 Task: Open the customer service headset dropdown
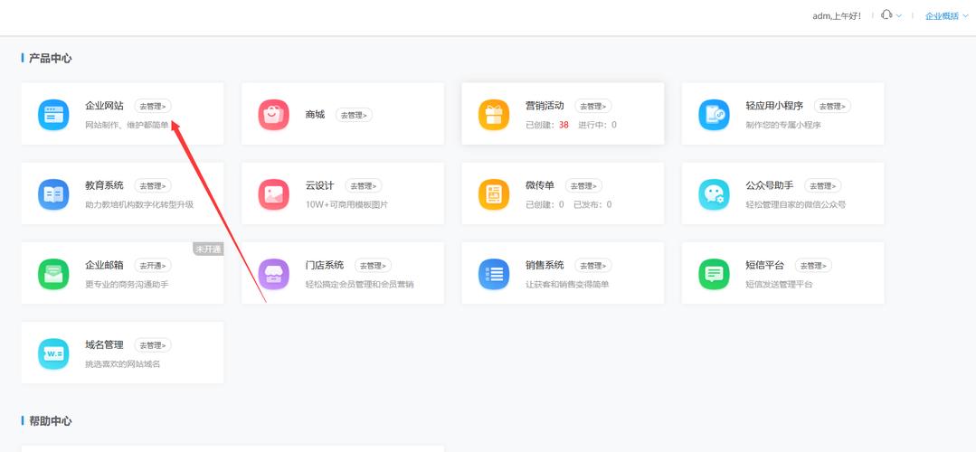[891, 15]
